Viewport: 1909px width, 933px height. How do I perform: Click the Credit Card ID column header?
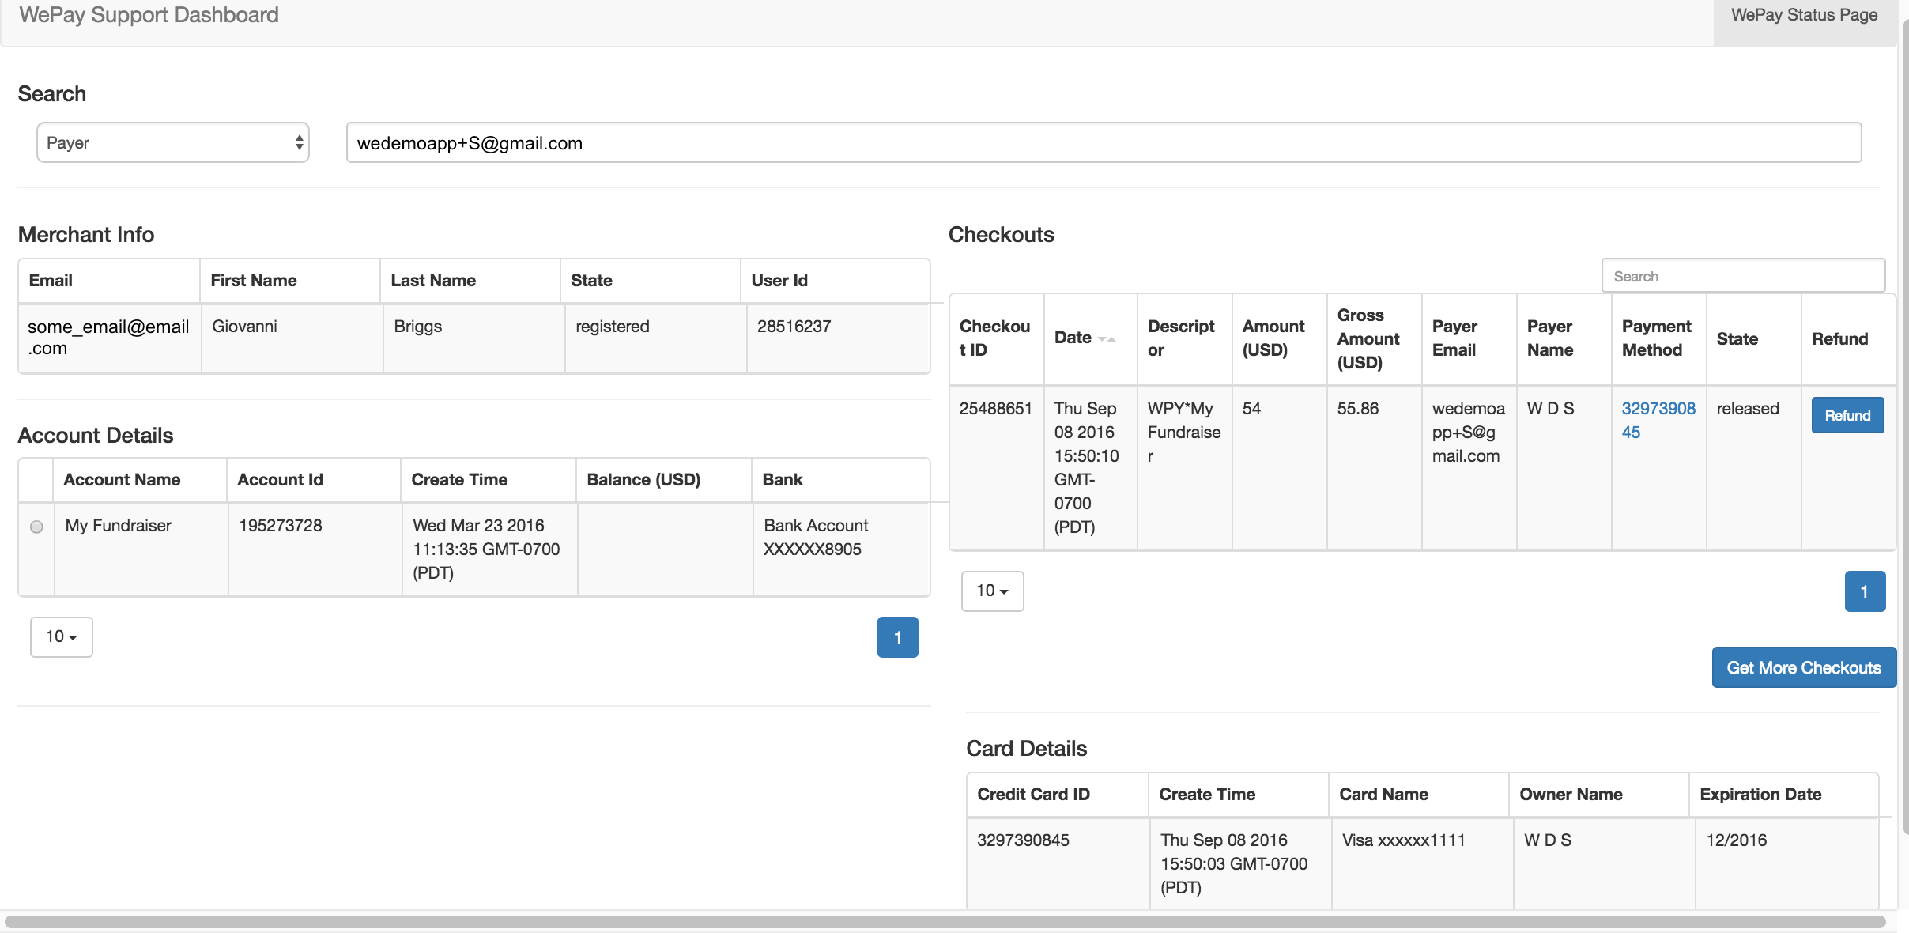tap(1058, 795)
